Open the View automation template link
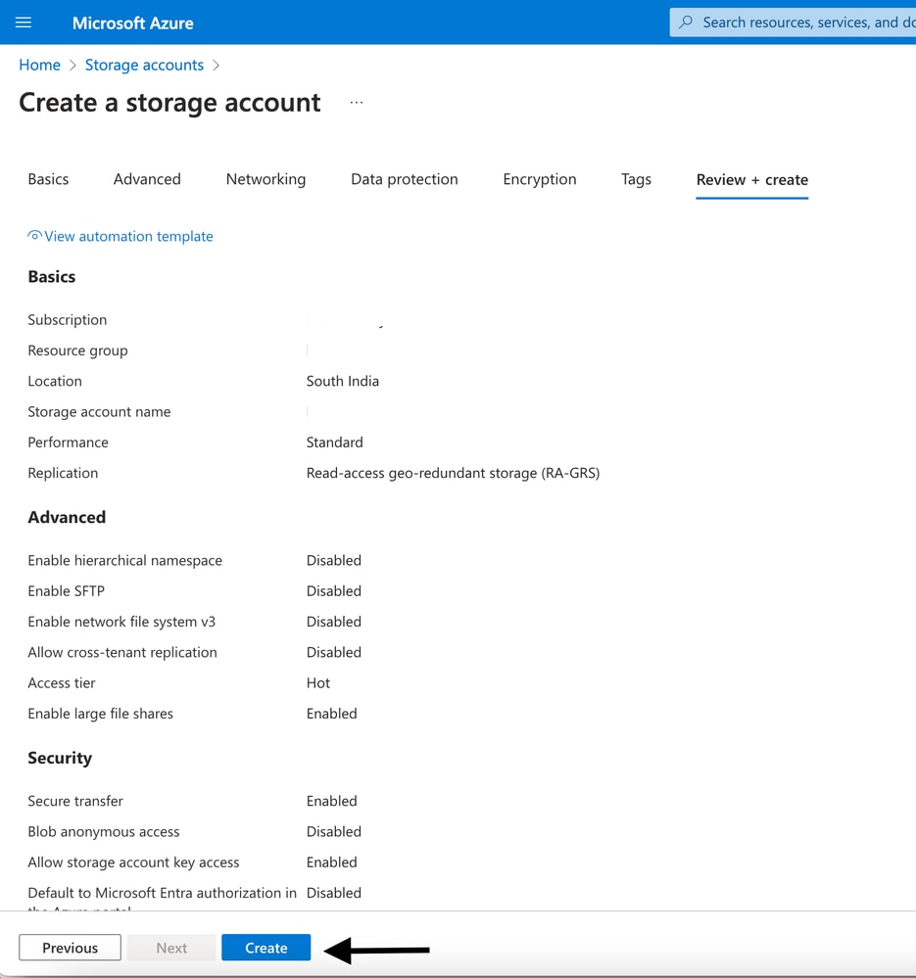 [128, 236]
